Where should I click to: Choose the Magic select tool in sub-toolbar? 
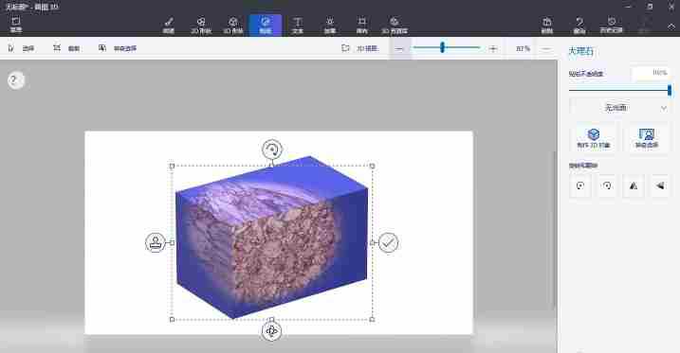118,48
